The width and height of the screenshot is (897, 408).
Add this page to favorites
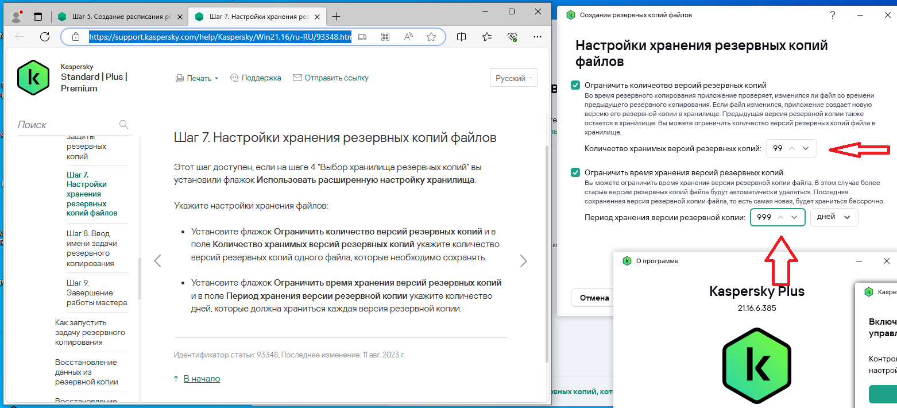click(x=431, y=37)
